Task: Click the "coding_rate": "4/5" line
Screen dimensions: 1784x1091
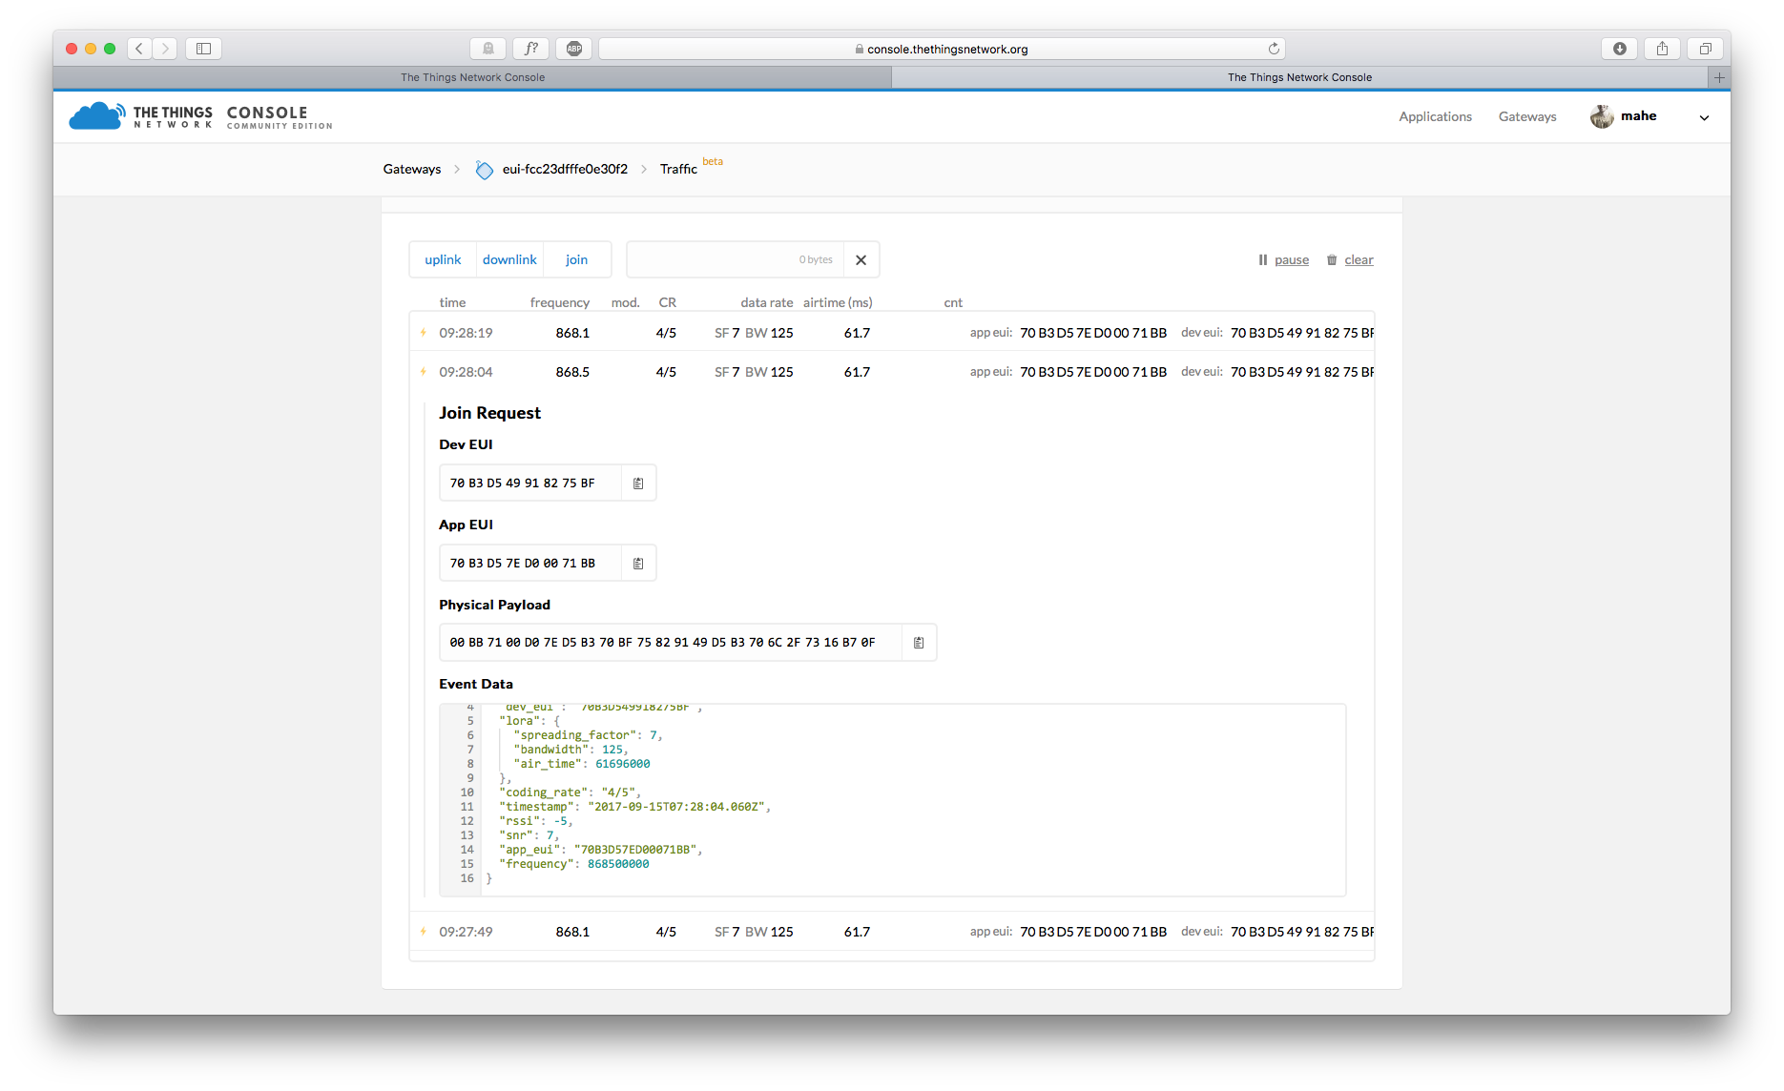Action: click(570, 793)
